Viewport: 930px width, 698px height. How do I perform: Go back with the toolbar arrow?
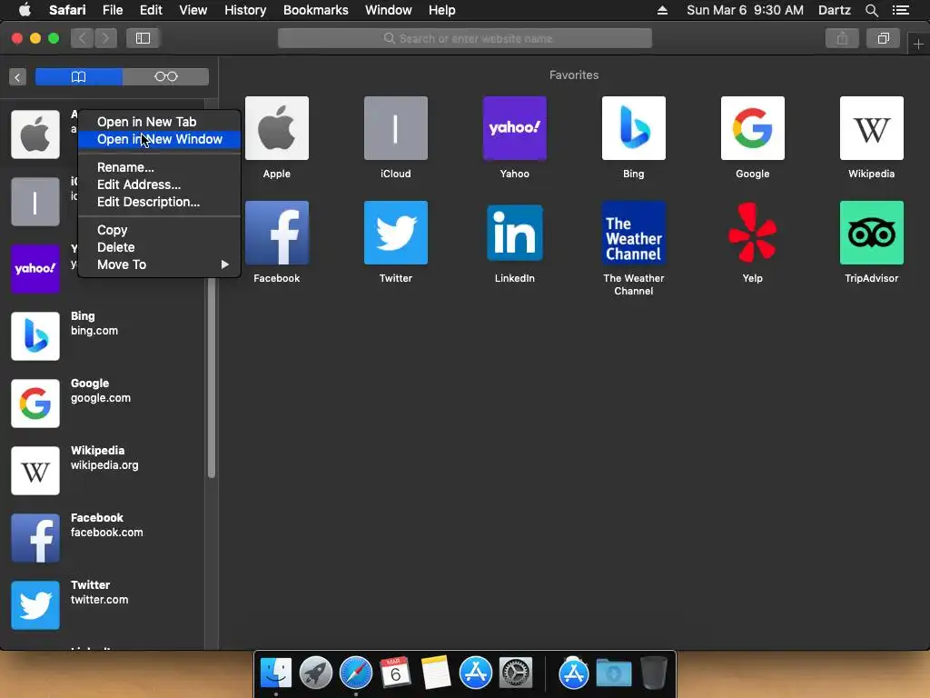click(x=82, y=38)
